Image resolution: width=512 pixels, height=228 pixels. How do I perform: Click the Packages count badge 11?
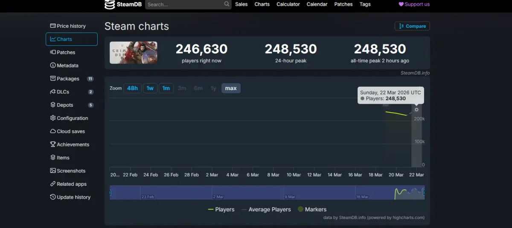[90, 79]
